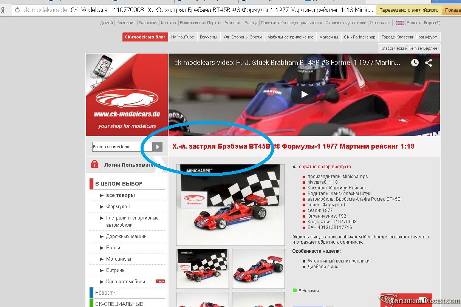461x307 pixels.
Task: Reload the page with the refresh icon
Action: click(x=17, y=10)
